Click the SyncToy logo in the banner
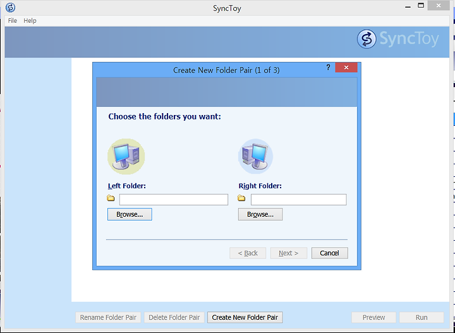 (x=398, y=39)
